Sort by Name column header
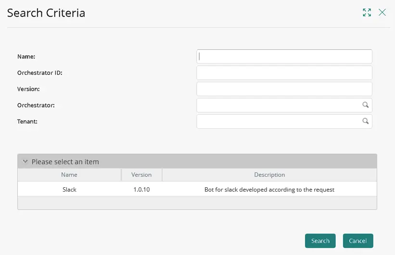 (x=69, y=175)
